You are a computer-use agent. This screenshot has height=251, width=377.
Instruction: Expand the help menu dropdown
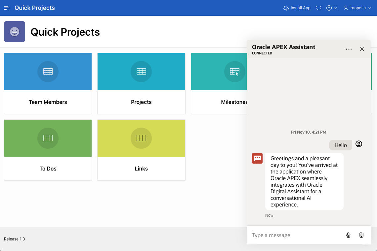click(331, 8)
